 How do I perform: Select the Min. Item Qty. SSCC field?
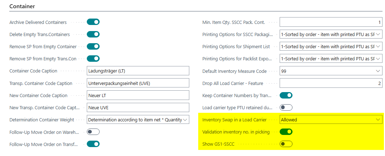click(x=331, y=22)
